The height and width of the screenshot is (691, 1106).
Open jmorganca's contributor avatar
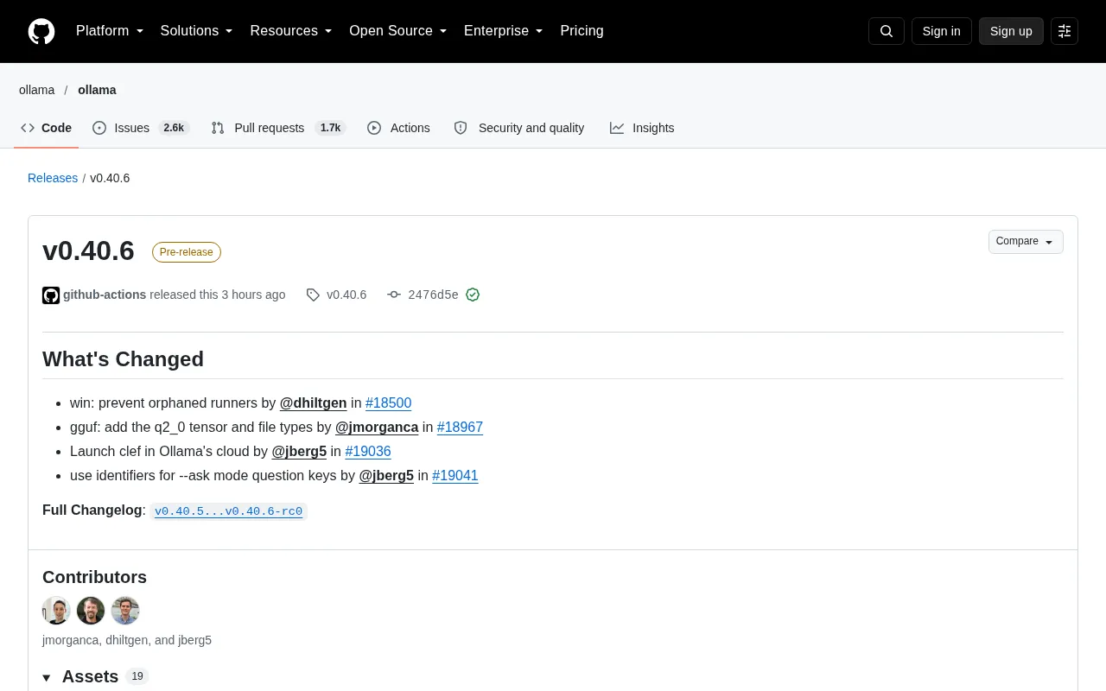(x=56, y=611)
